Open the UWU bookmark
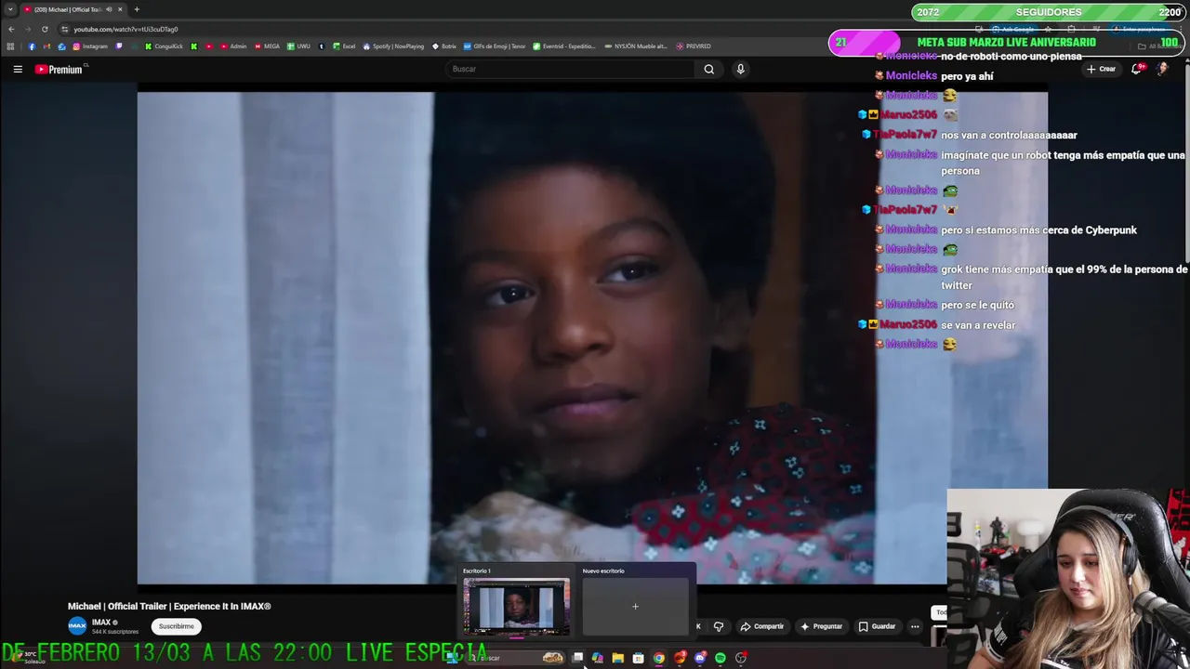The width and height of the screenshot is (1190, 669). point(298,46)
